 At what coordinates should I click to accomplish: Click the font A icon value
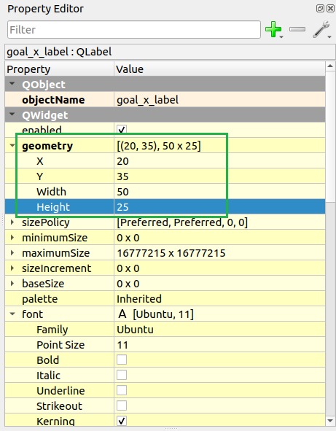(122, 314)
